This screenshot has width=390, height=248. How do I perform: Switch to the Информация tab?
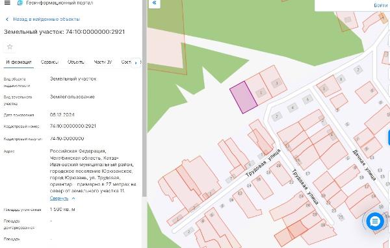pos(19,62)
